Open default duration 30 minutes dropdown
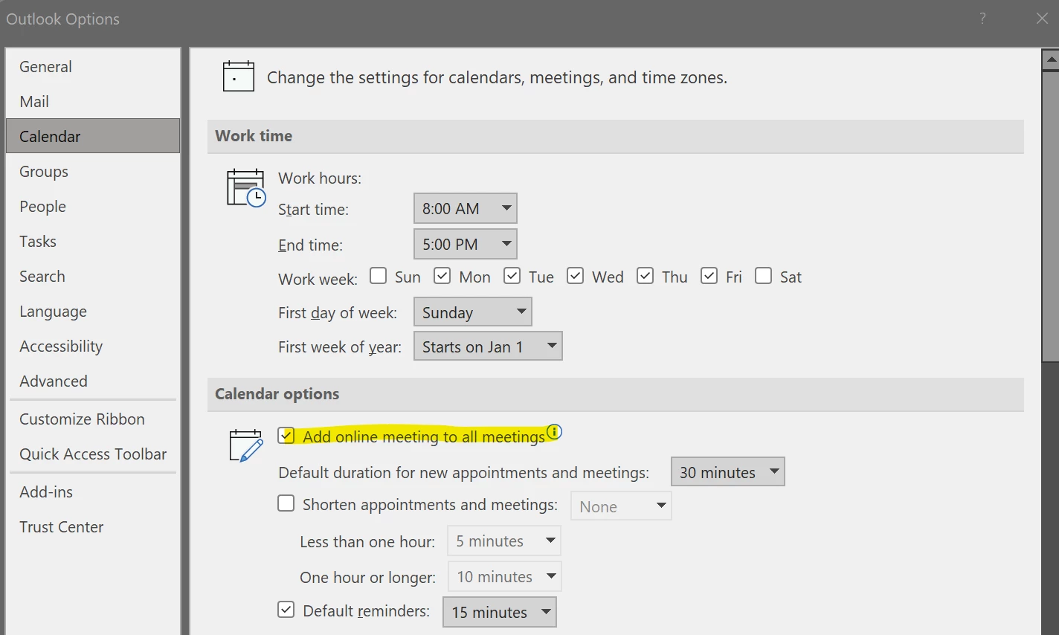 click(728, 471)
